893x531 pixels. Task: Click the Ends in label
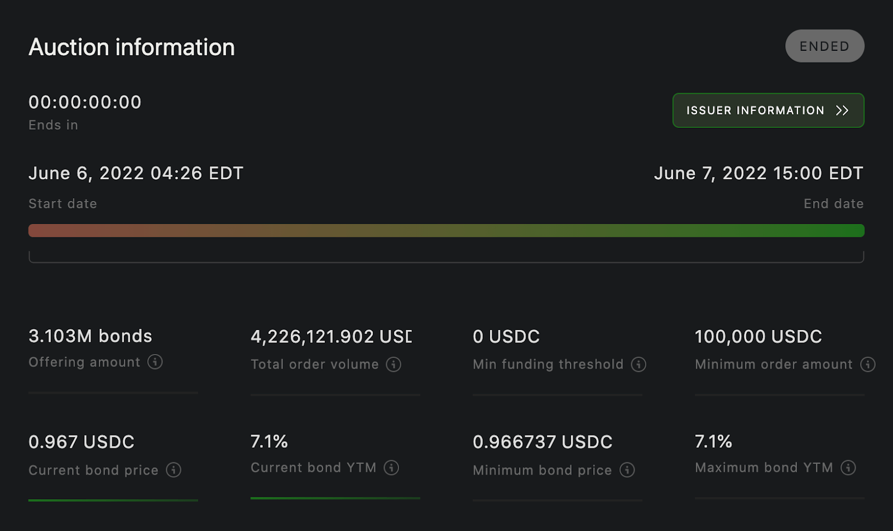point(53,125)
